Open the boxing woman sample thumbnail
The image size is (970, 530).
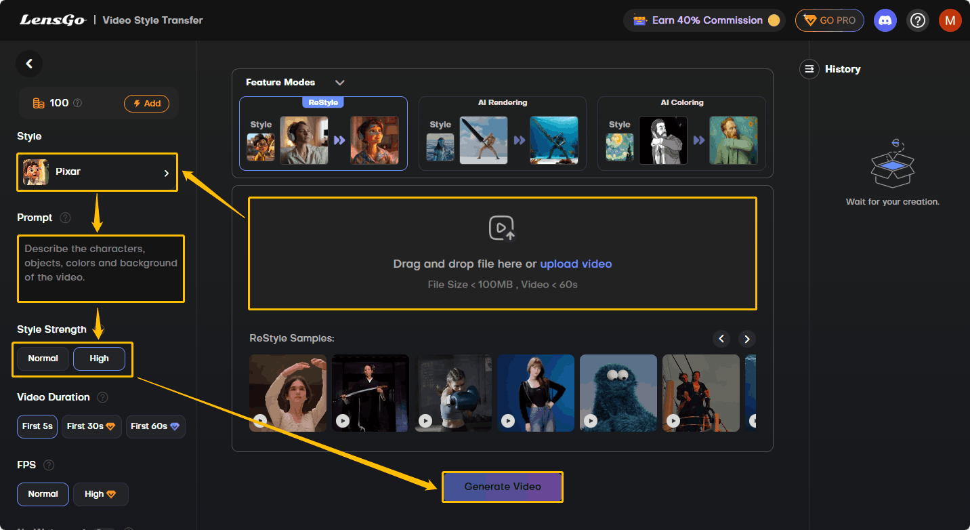pos(453,393)
